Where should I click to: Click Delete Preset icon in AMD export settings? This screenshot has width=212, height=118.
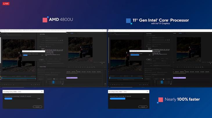(x=62, y=40)
